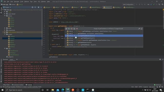Select the highlighted todos.js usage row

(x=104, y=36)
